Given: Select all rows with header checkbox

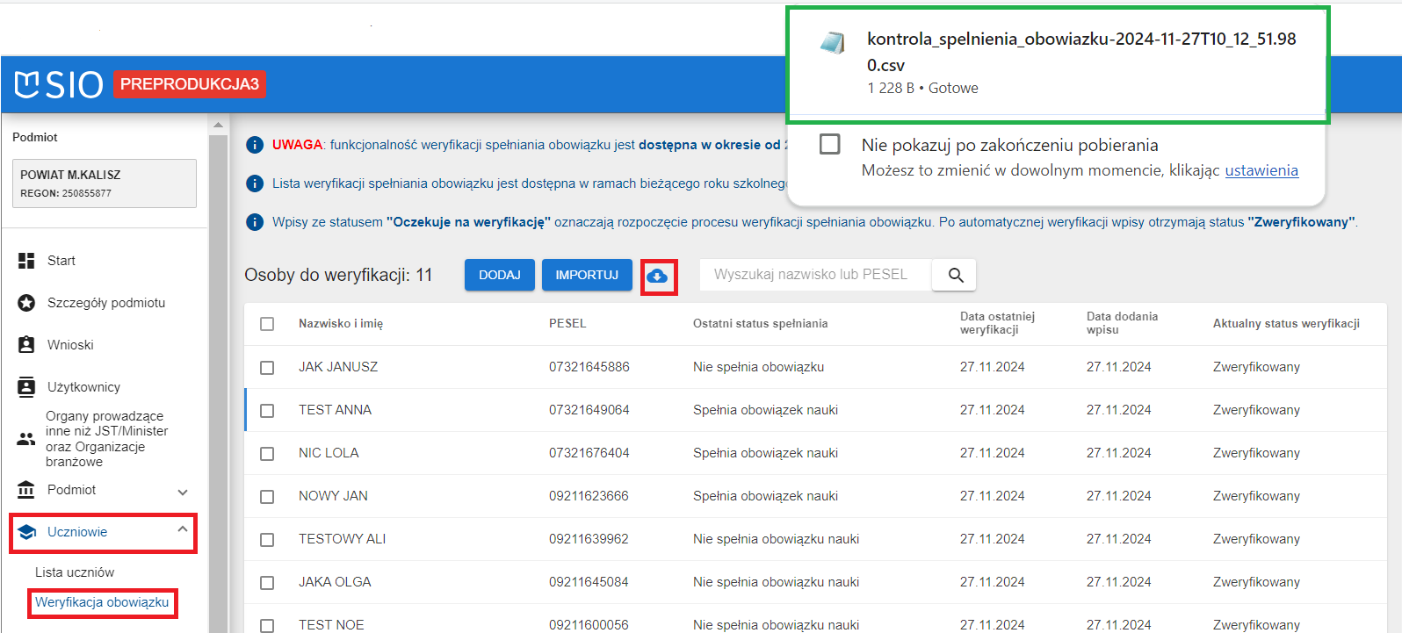Looking at the screenshot, I should coord(267,324).
